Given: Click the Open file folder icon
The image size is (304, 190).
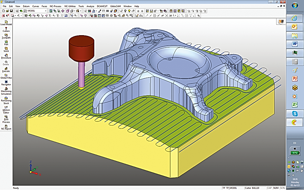Looking at the screenshot, I should [7, 11].
